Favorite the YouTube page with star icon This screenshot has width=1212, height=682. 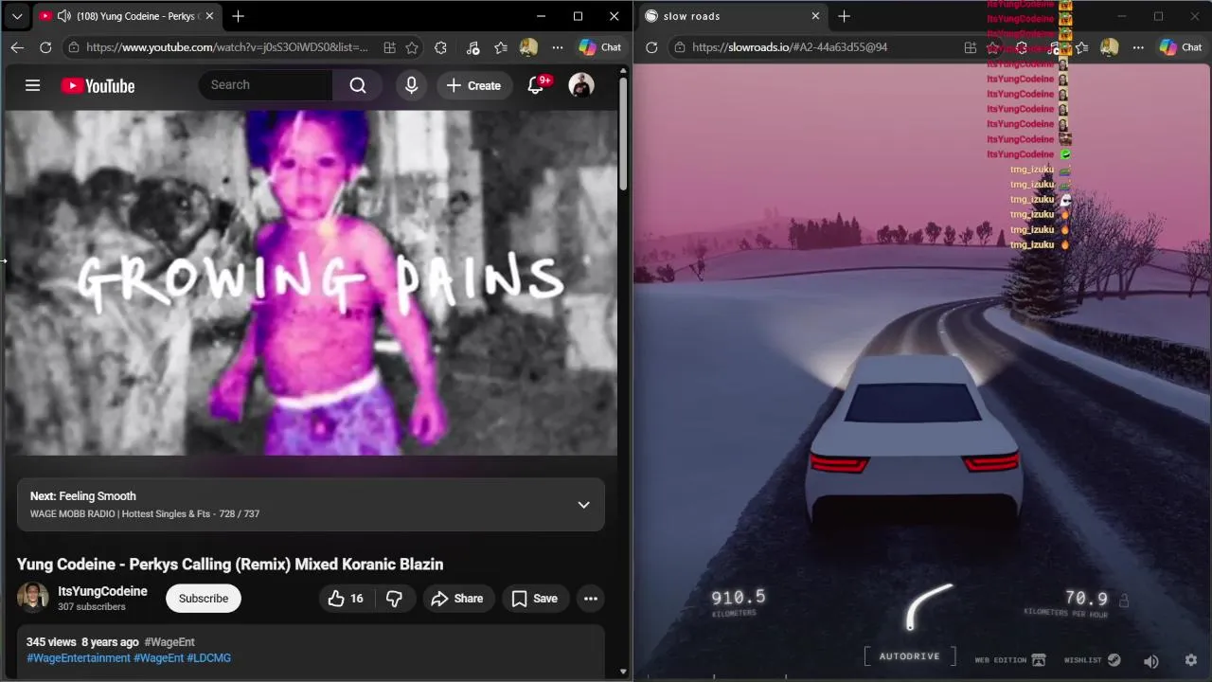point(412,47)
